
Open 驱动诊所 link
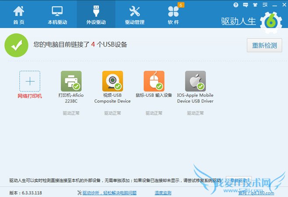point(109,193)
